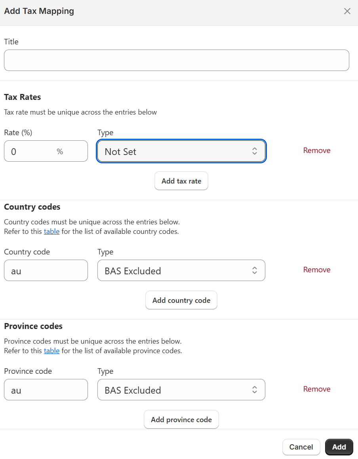Screen dimensions: 358x459
Task: Open the country codes table link
Action: (x=51, y=231)
